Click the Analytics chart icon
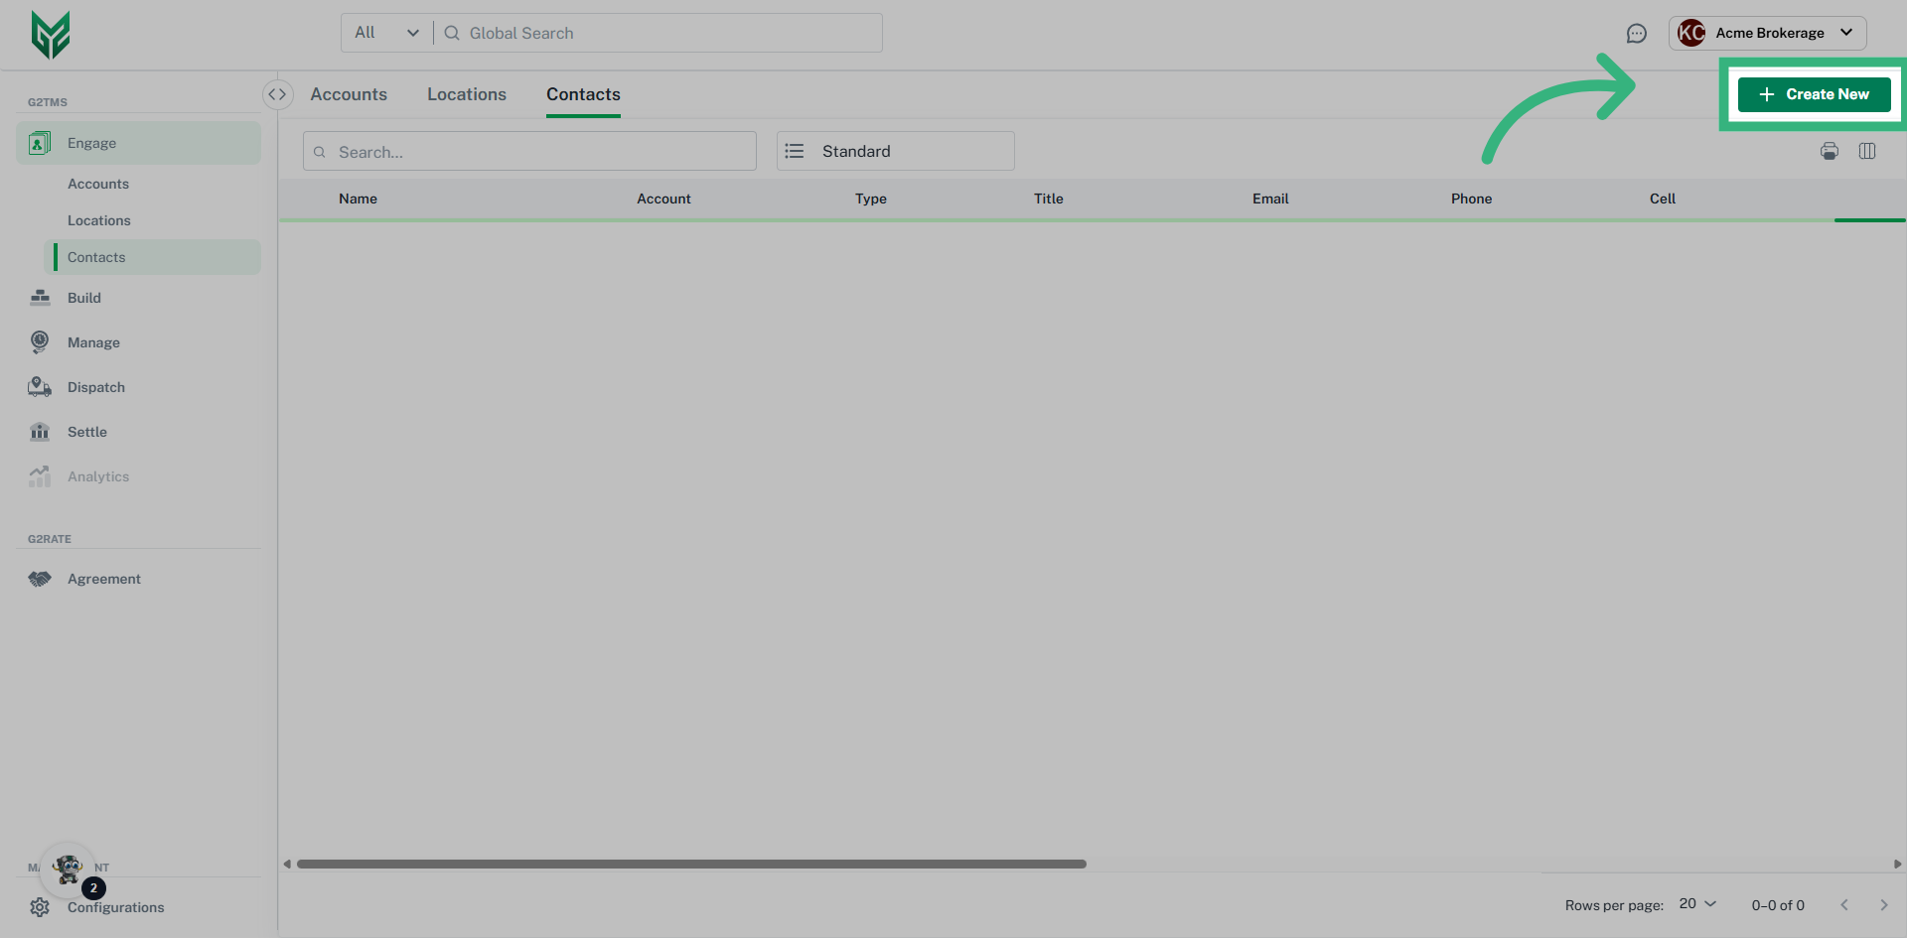 click(x=40, y=476)
